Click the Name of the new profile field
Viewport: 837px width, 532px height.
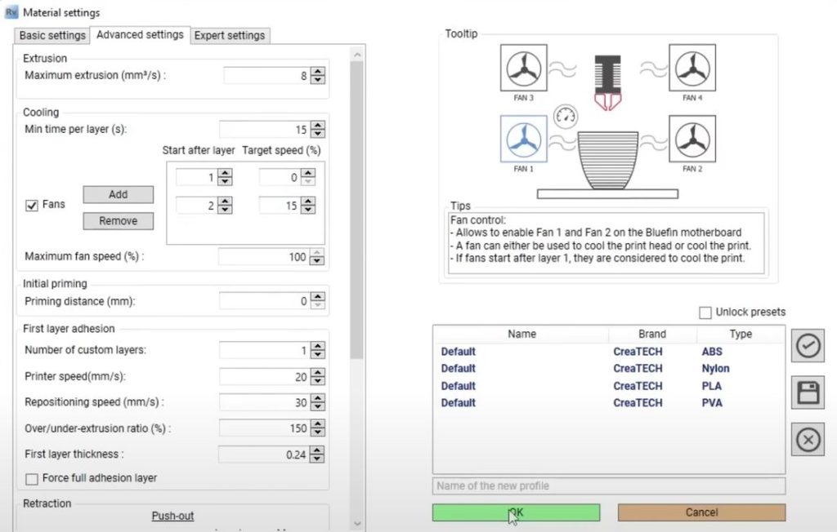(608, 485)
